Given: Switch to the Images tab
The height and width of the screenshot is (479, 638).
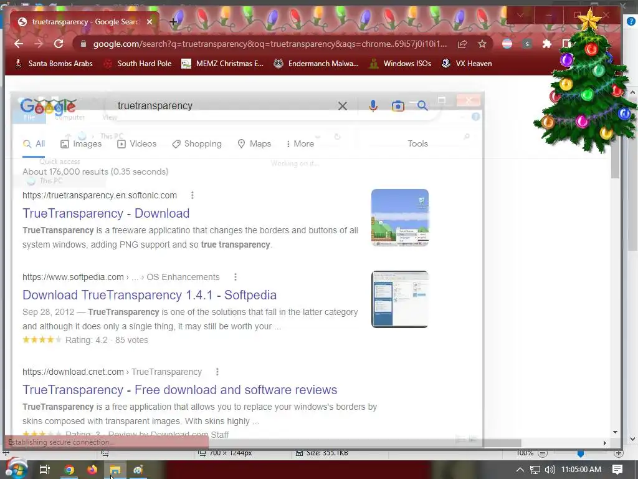Looking at the screenshot, I should click(x=81, y=144).
